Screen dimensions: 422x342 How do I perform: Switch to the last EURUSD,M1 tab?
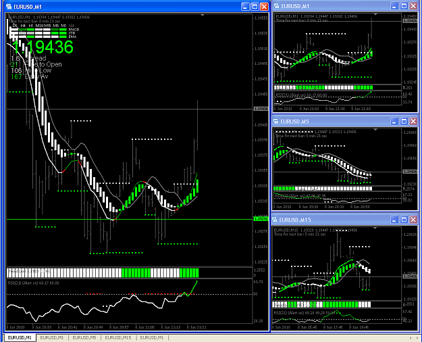point(152,338)
